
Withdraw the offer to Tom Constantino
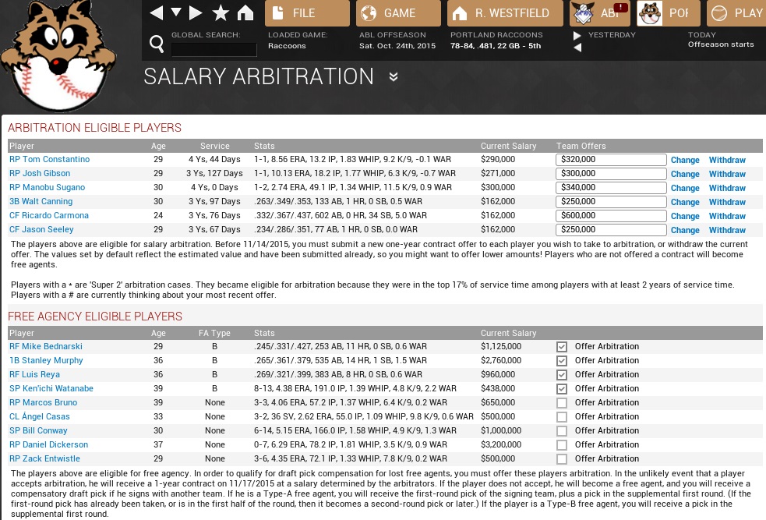(x=726, y=160)
